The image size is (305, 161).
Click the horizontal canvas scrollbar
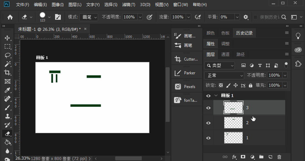pos(128,158)
